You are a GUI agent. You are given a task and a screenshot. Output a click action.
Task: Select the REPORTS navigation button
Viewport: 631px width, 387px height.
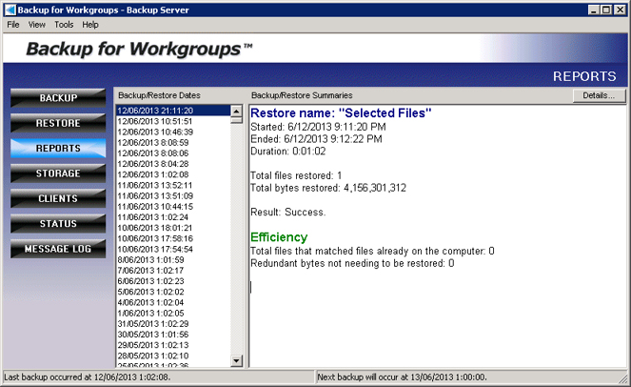coord(58,148)
